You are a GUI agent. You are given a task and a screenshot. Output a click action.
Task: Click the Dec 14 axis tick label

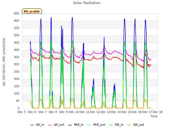(116, 112)
